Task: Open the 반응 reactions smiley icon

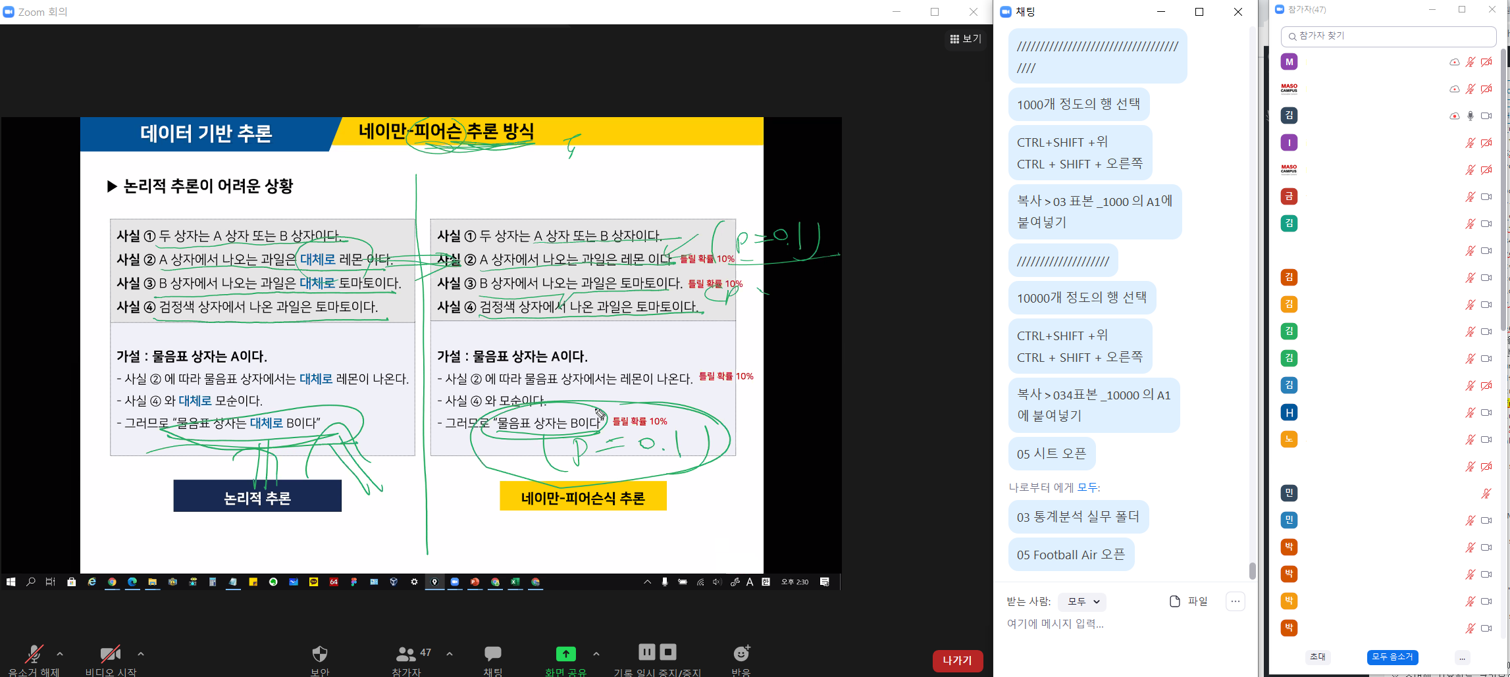Action: point(741,653)
